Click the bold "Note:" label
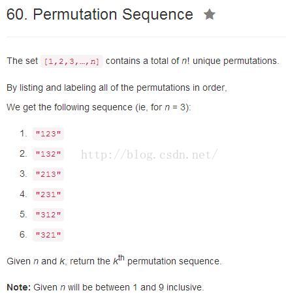This screenshot has height=295, width=286. click(x=19, y=287)
